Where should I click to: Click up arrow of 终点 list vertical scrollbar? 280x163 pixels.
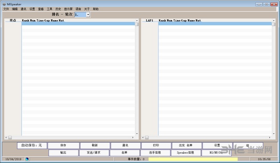click(x=137, y=21)
